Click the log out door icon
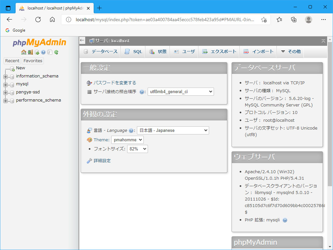The height and width of the screenshot is (250, 333). point(30,52)
